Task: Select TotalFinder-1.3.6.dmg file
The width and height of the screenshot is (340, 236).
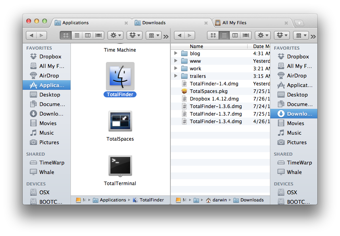Action: (220, 106)
